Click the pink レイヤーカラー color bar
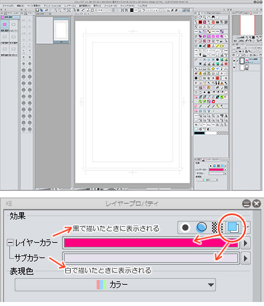The width and height of the screenshot is (264, 306). point(151,243)
